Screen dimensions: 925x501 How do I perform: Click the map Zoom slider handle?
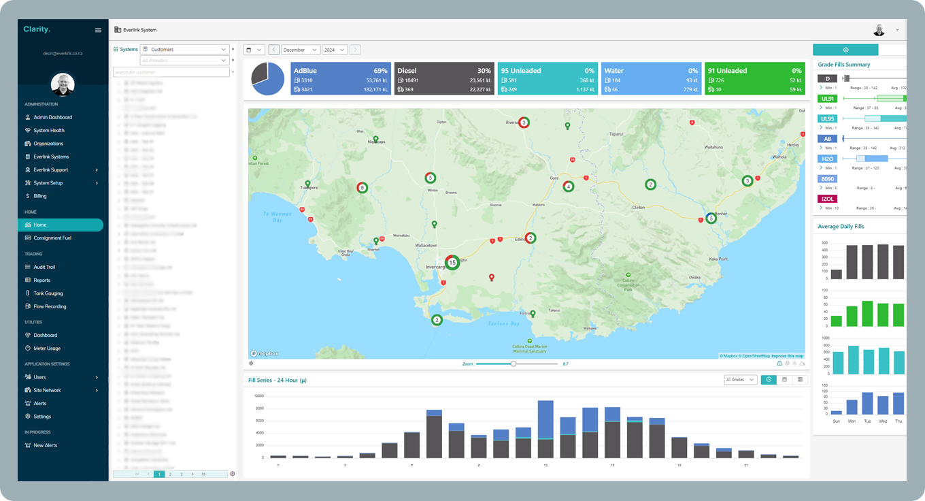tap(514, 363)
